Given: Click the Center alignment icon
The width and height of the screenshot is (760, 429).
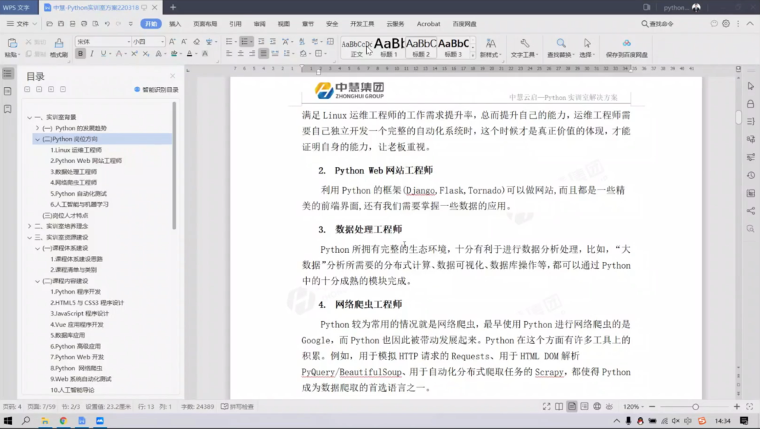Looking at the screenshot, I should click(240, 54).
